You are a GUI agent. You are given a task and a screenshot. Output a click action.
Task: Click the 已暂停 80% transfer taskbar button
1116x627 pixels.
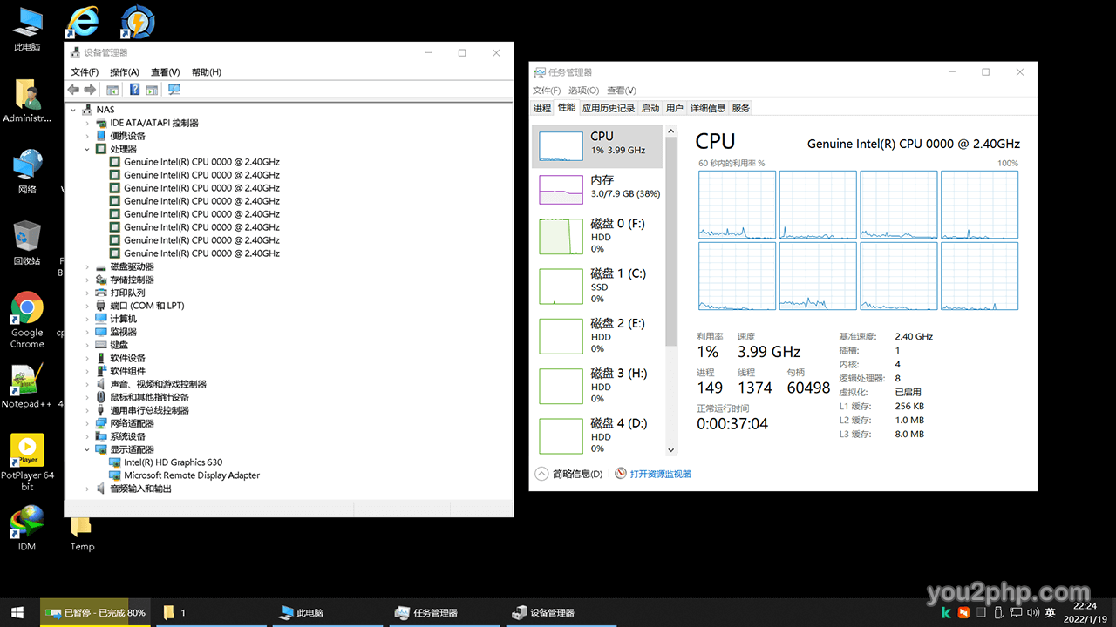tap(96, 612)
